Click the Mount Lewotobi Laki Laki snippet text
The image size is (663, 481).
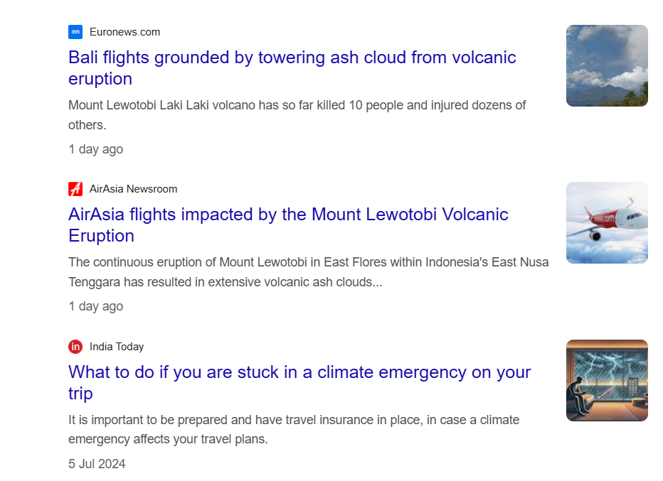(297, 105)
